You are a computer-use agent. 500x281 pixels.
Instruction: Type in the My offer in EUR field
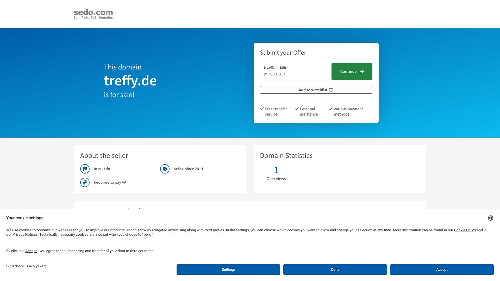pyautogui.click(x=293, y=74)
